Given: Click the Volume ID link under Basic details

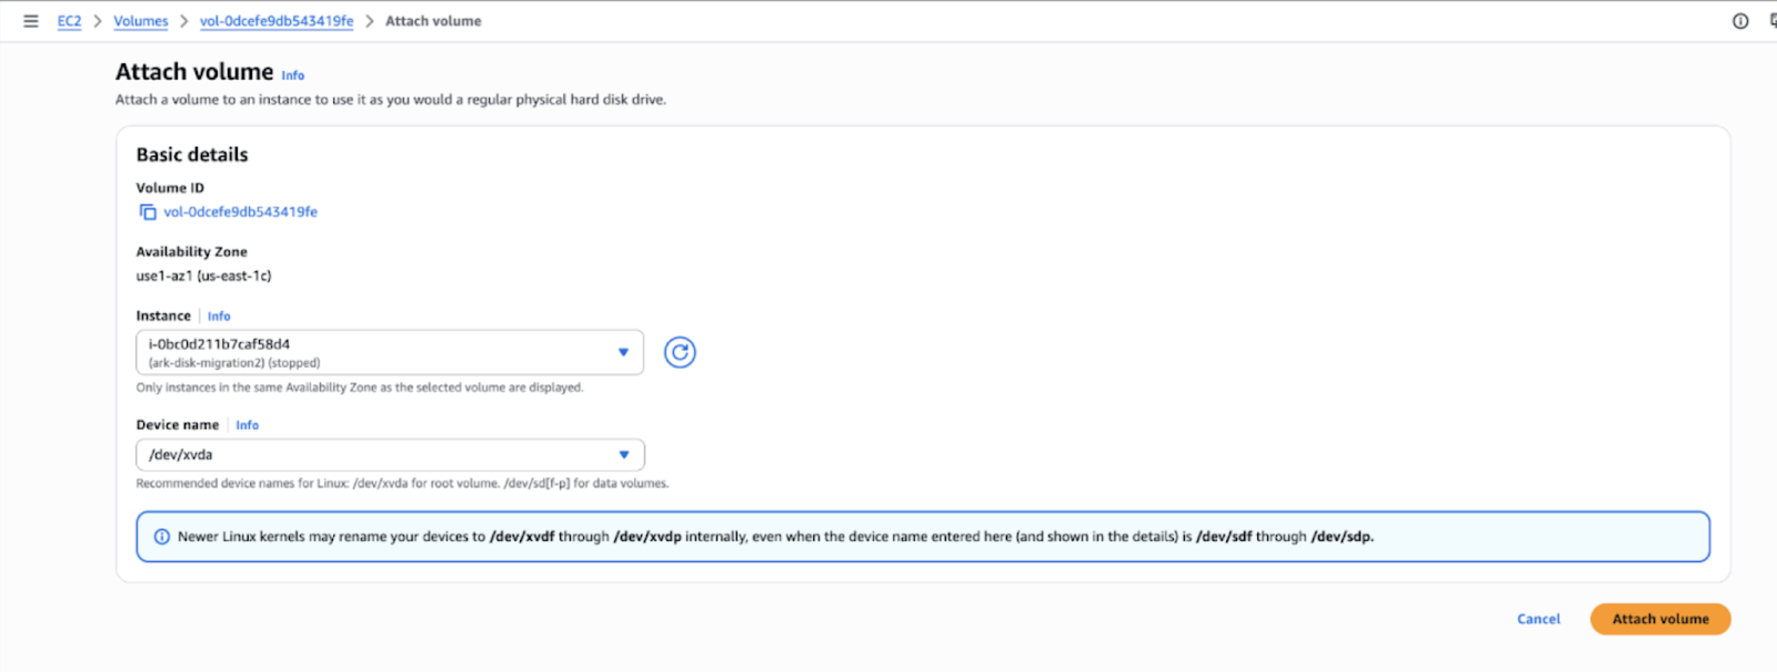Looking at the screenshot, I should click(x=240, y=212).
